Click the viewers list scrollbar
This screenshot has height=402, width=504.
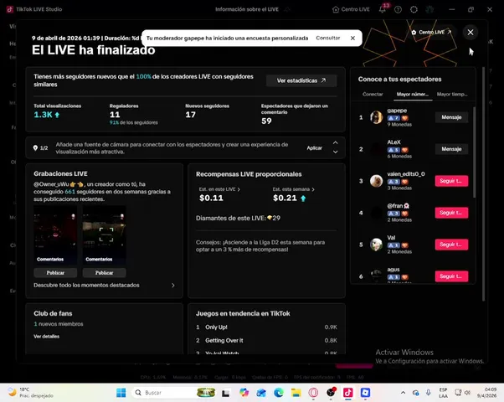point(474,152)
